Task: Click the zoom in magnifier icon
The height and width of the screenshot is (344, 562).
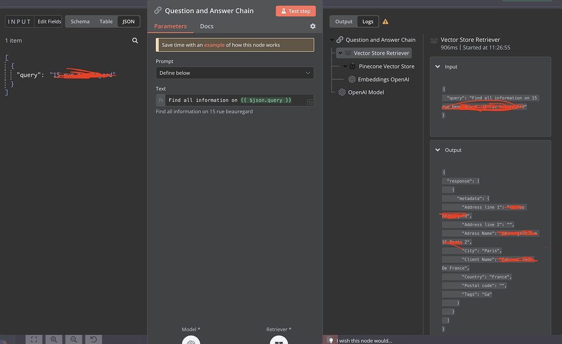Action: coord(54,340)
